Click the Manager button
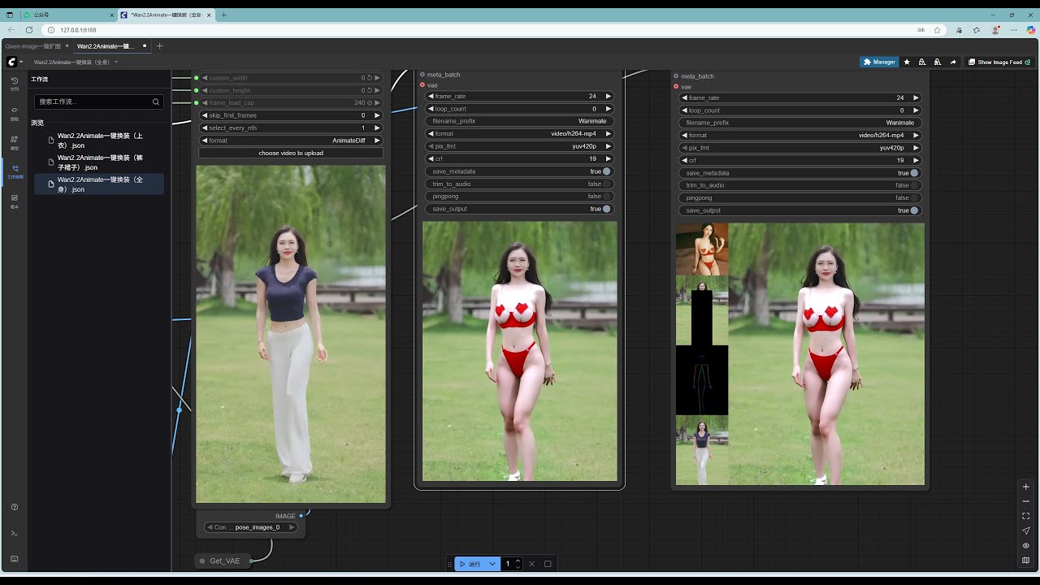Image resolution: width=1040 pixels, height=585 pixels. (x=879, y=62)
